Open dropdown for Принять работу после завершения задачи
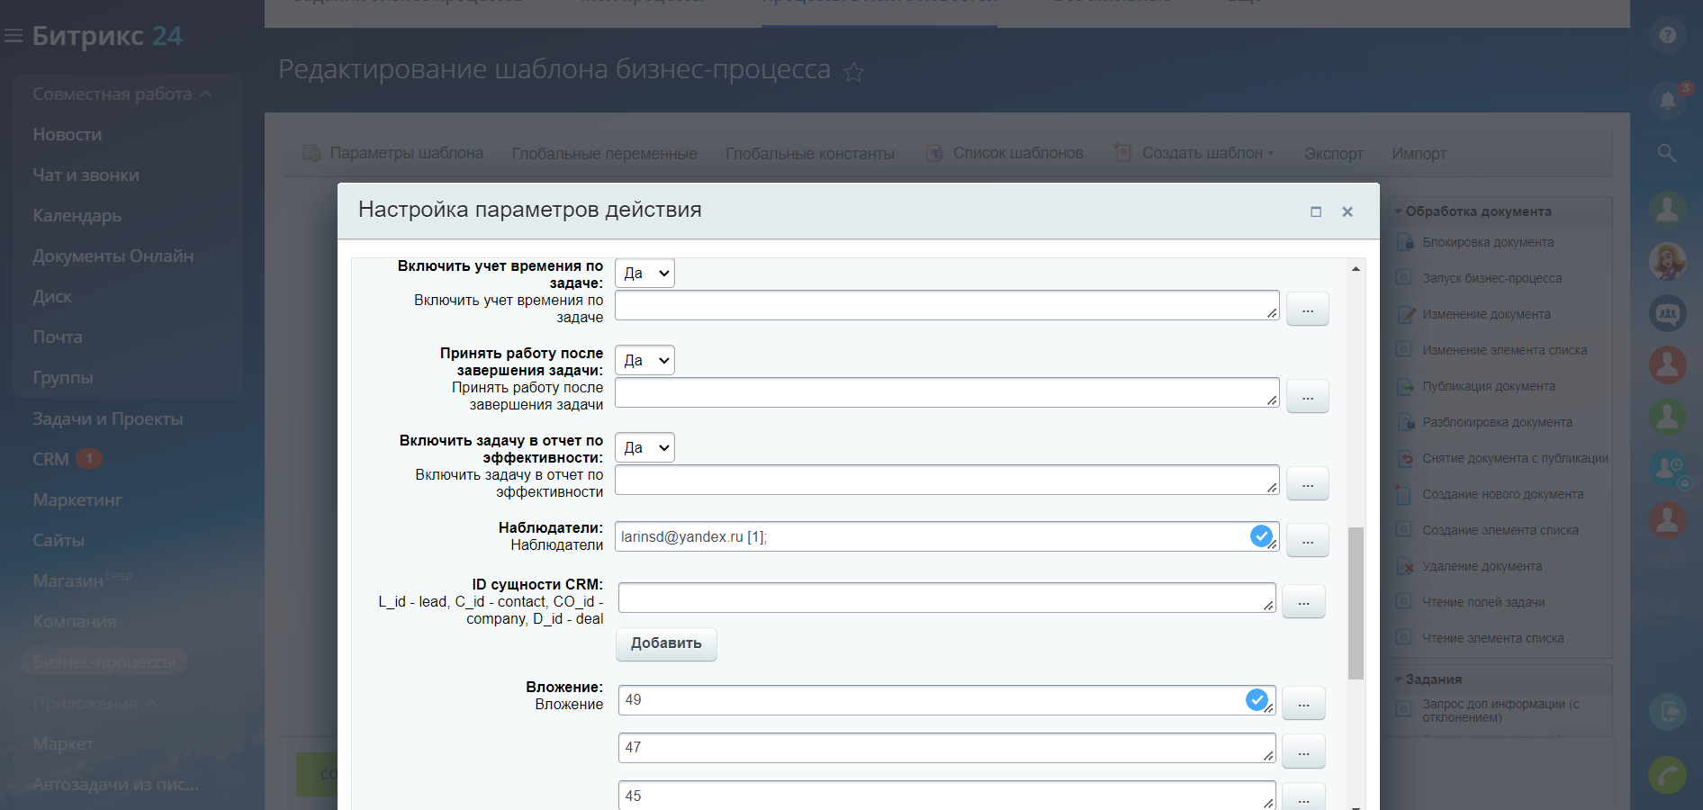 click(644, 361)
